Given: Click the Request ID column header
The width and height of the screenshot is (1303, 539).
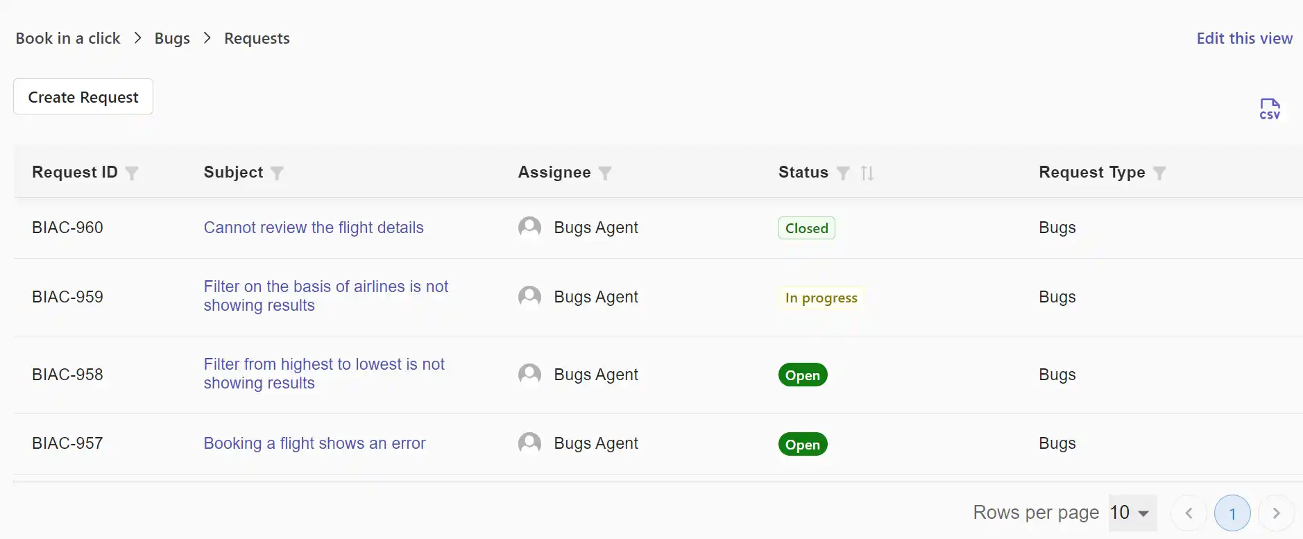Looking at the screenshot, I should 75,172.
